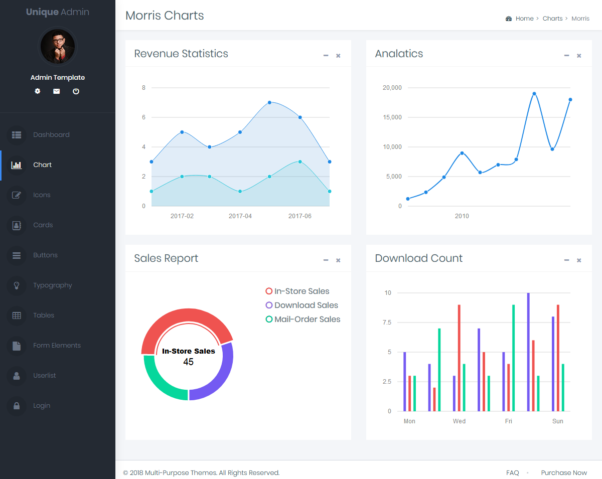
Task: Open the FAQ link in the footer
Action: click(512, 472)
